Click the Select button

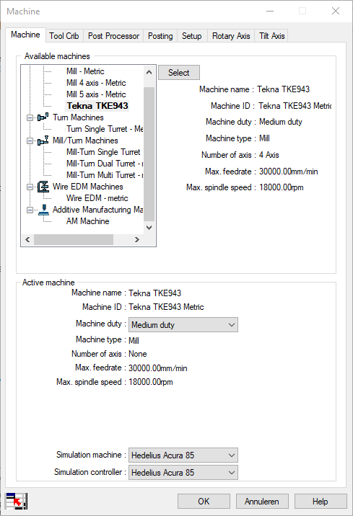pyautogui.click(x=179, y=72)
